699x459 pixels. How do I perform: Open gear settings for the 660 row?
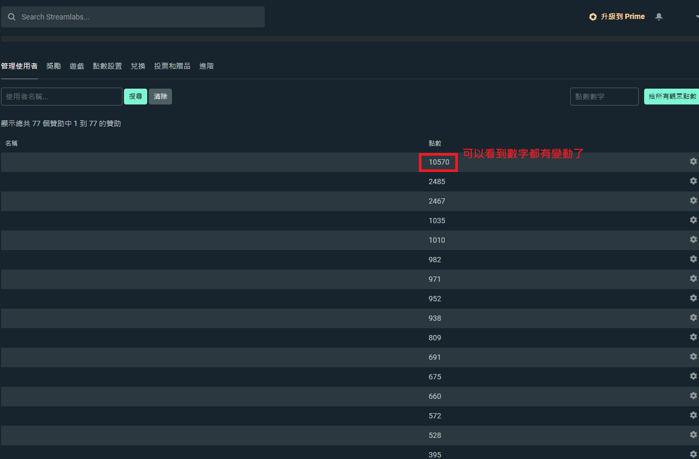pyautogui.click(x=693, y=396)
